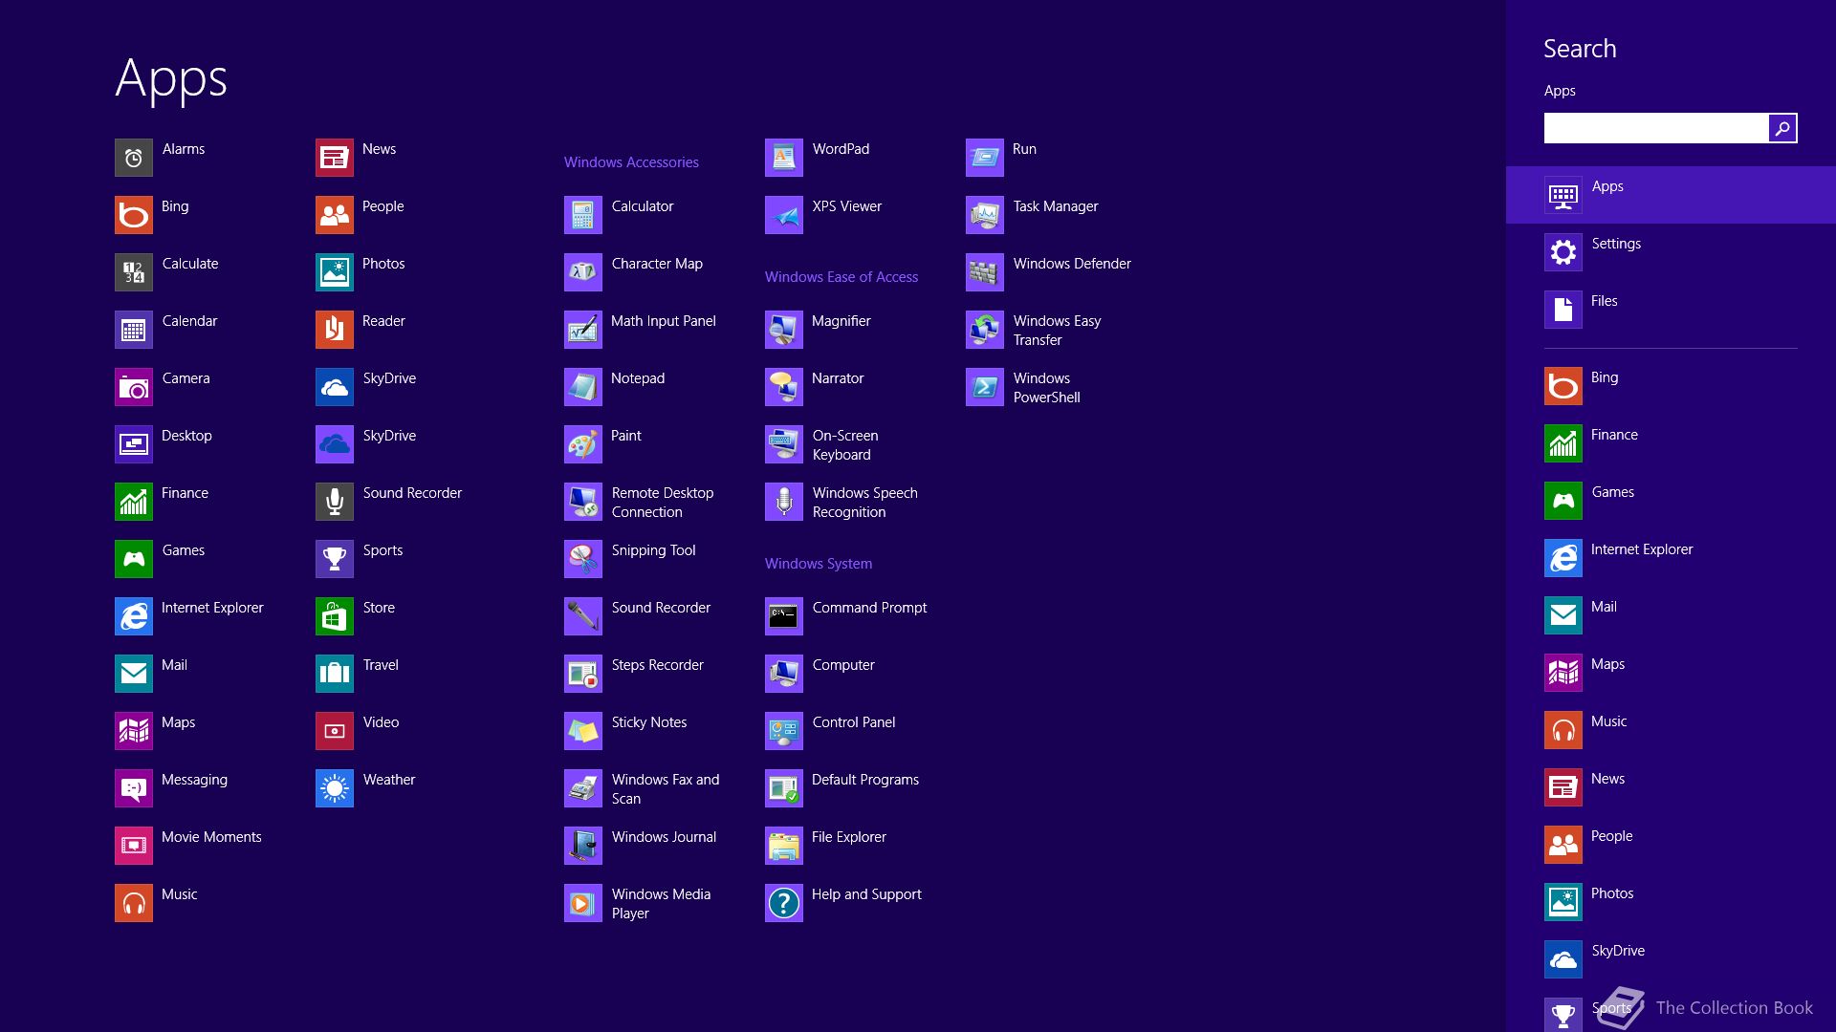Launch Windows Fax and Scan icon
This screenshot has height=1032, width=1836.
tap(583, 788)
